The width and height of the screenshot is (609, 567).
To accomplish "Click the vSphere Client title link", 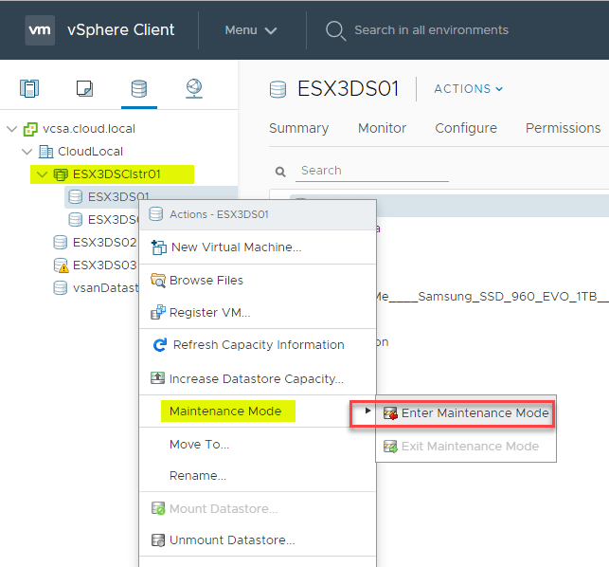I will [x=121, y=30].
